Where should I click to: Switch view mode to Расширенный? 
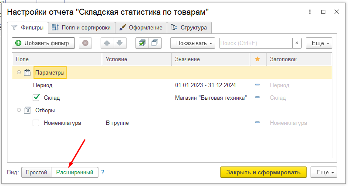(x=74, y=172)
